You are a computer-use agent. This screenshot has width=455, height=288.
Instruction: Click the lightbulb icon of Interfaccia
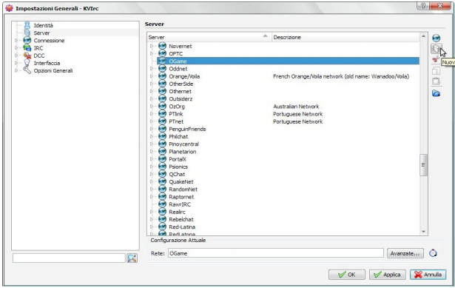[x=27, y=63]
